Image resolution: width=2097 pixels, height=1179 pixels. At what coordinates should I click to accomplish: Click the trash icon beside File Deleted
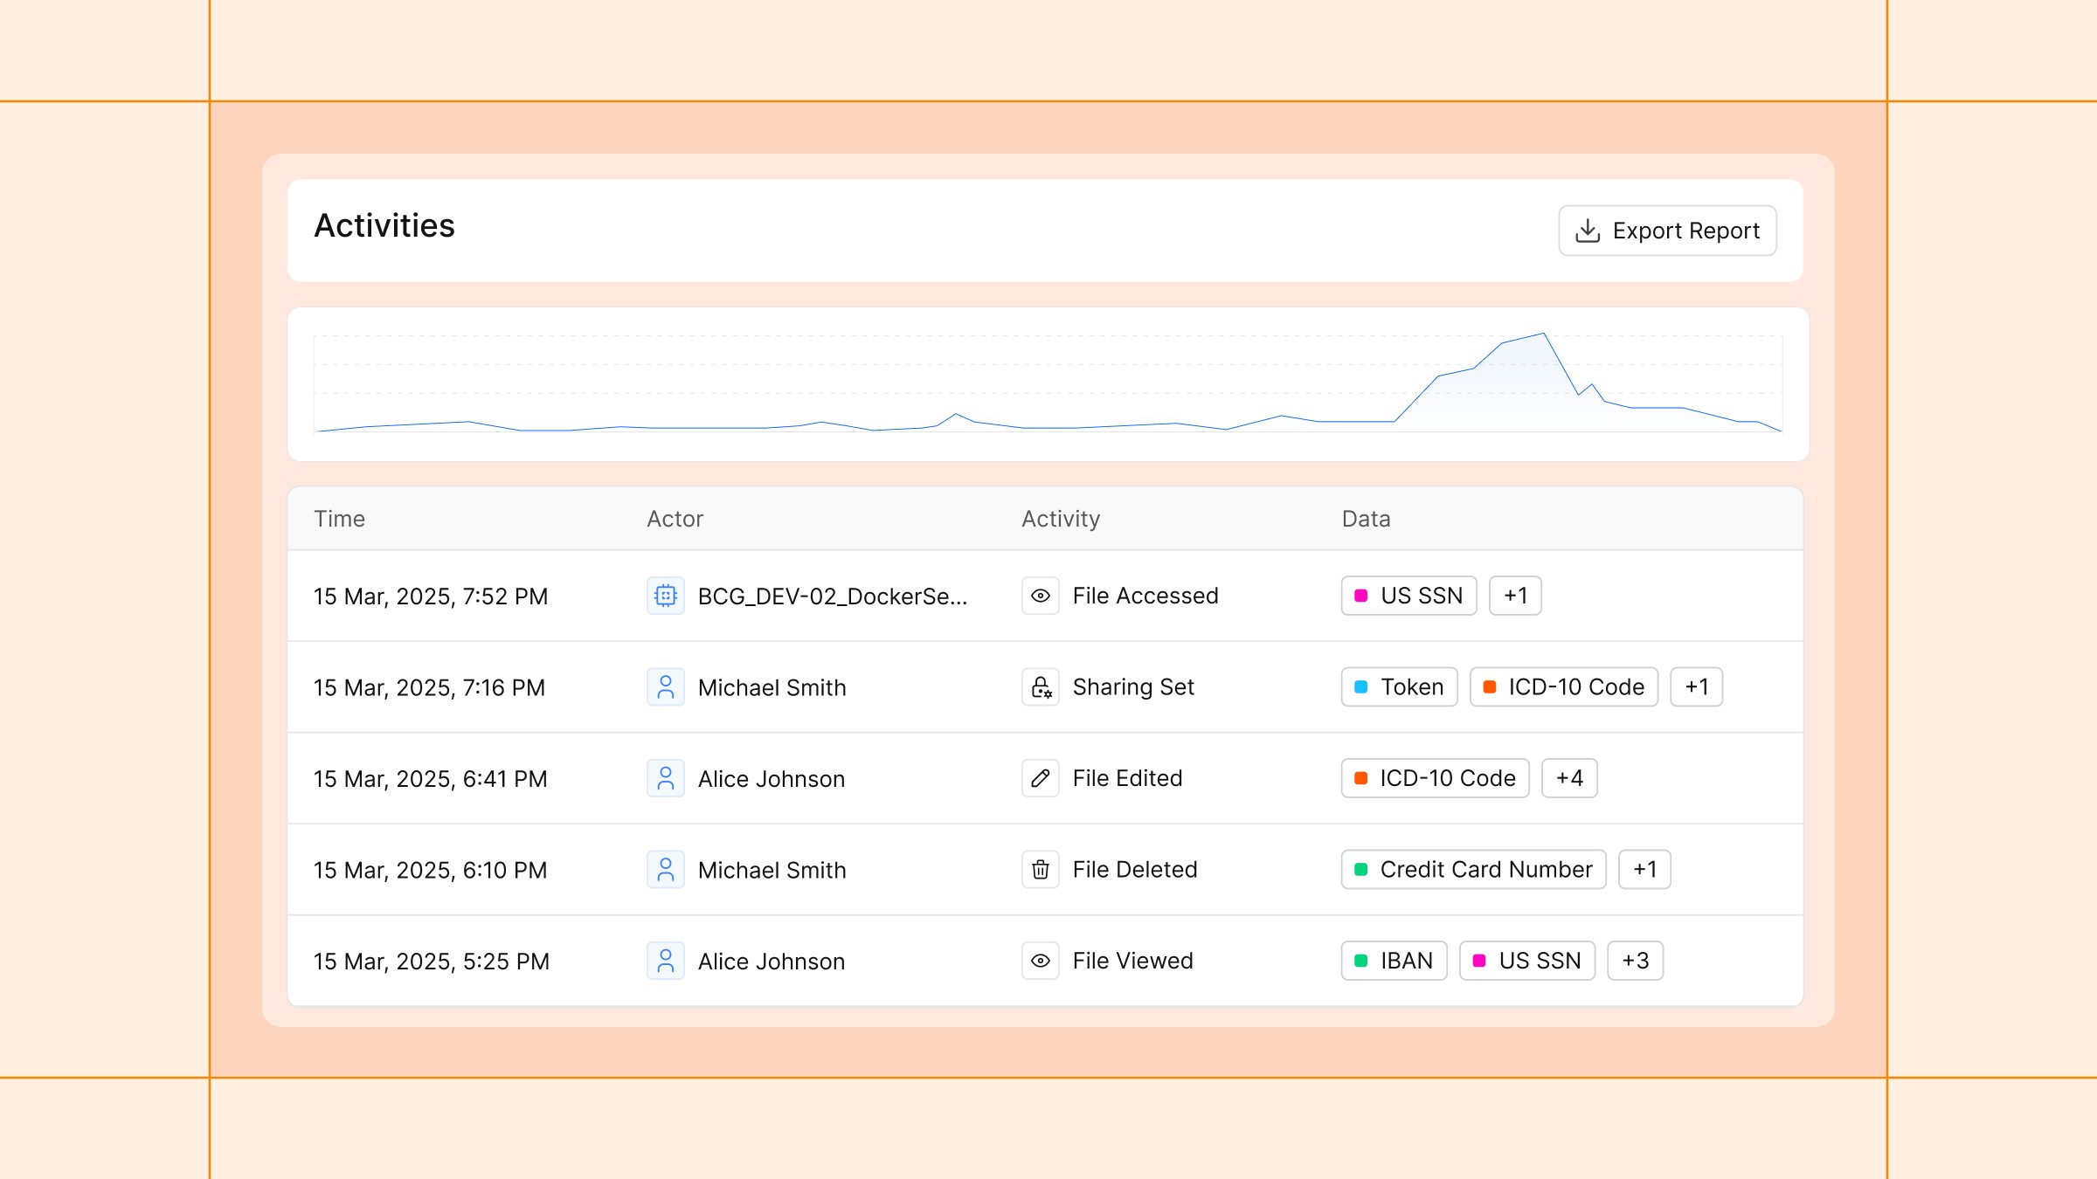(1041, 870)
